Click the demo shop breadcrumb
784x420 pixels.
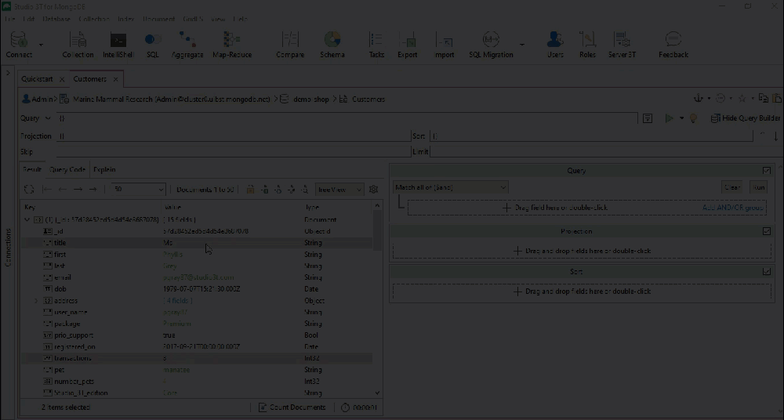coord(311,99)
